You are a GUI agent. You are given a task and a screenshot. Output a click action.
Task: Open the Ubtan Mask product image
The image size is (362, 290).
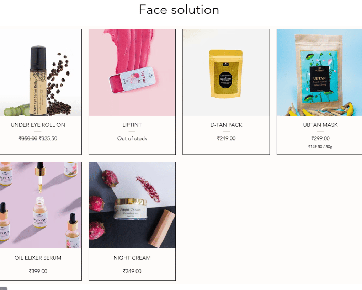point(320,72)
